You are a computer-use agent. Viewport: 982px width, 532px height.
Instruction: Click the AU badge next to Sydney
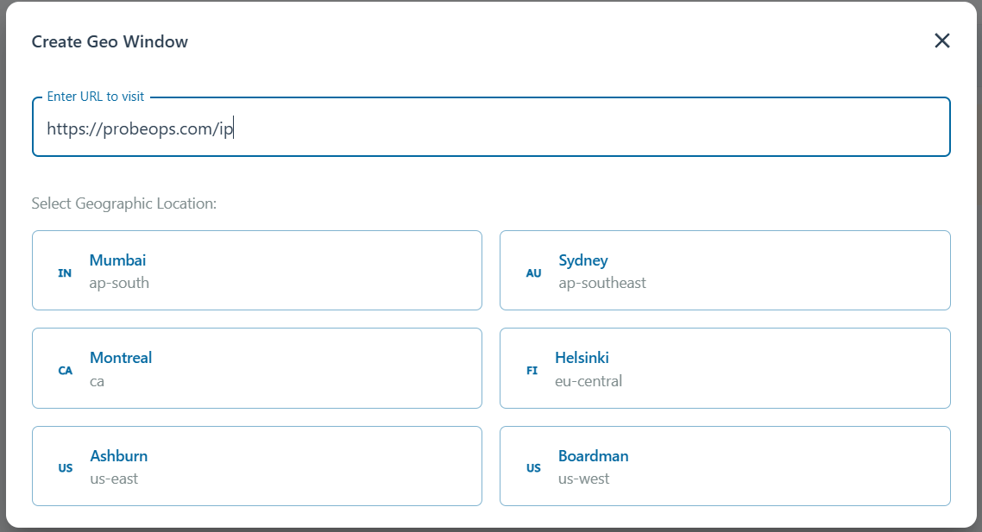532,272
